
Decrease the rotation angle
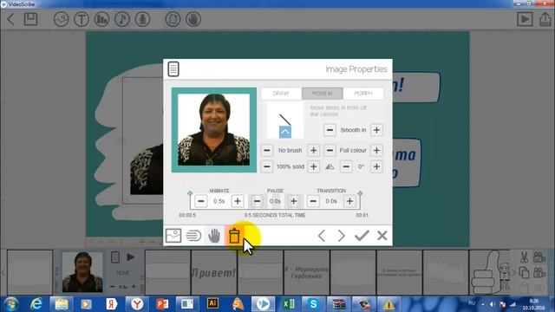point(346,166)
